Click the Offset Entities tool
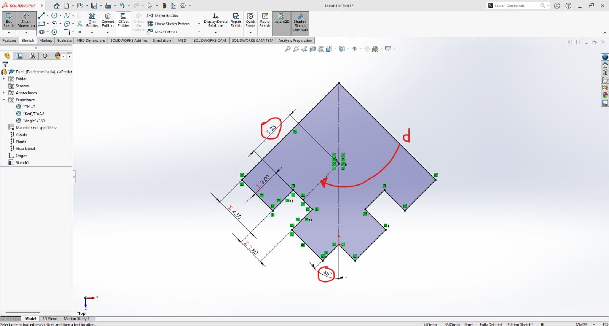Screen dimensions: 609x326 point(123,20)
